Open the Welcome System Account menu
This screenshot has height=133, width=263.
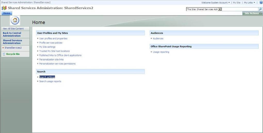[216, 3]
